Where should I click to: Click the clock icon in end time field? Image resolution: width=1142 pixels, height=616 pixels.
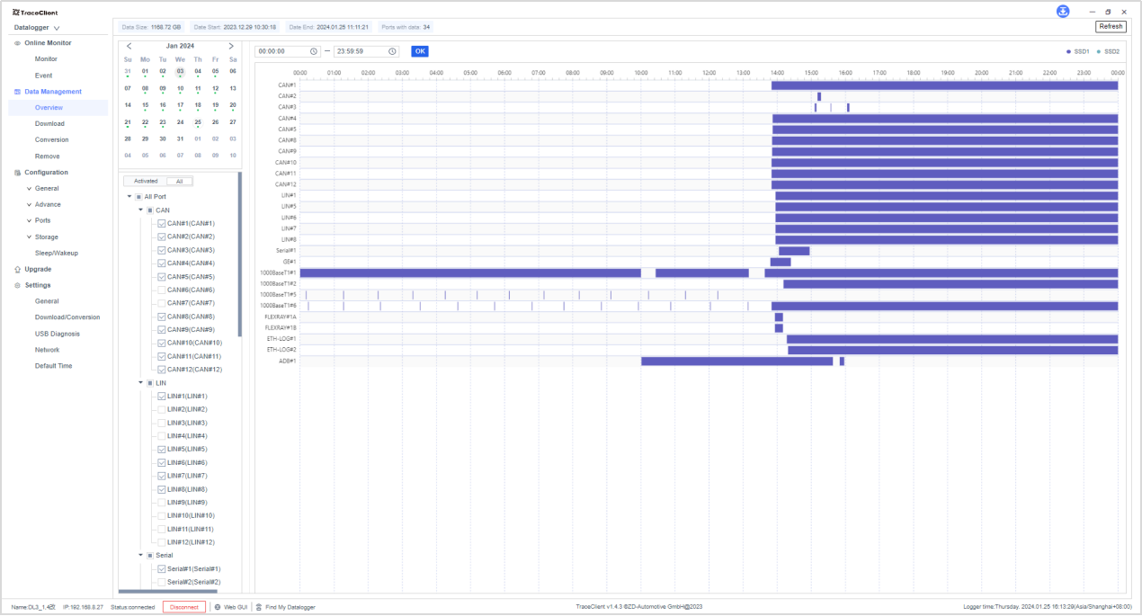point(391,51)
